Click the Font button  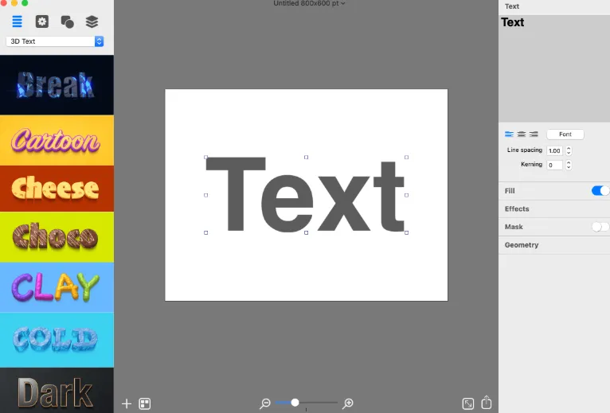[565, 134]
